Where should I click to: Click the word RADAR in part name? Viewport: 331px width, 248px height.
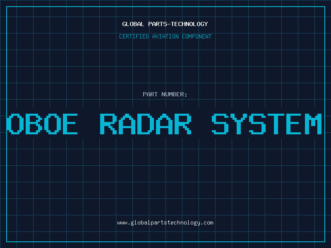(x=146, y=124)
